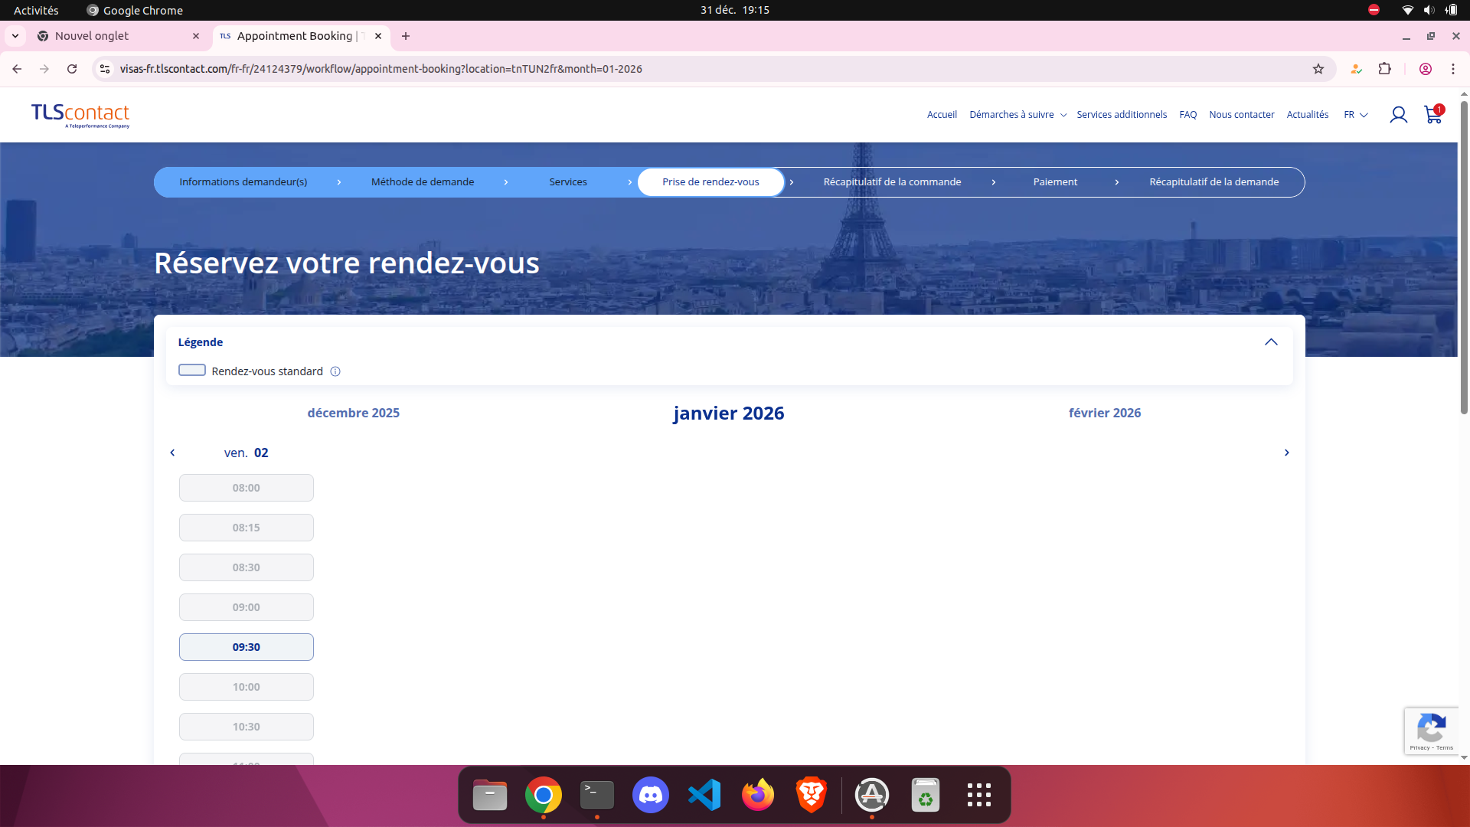The image size is (1470, 827).
Task: Open the Chrome extensions puzzle icon
Action: pos(1384,69)
